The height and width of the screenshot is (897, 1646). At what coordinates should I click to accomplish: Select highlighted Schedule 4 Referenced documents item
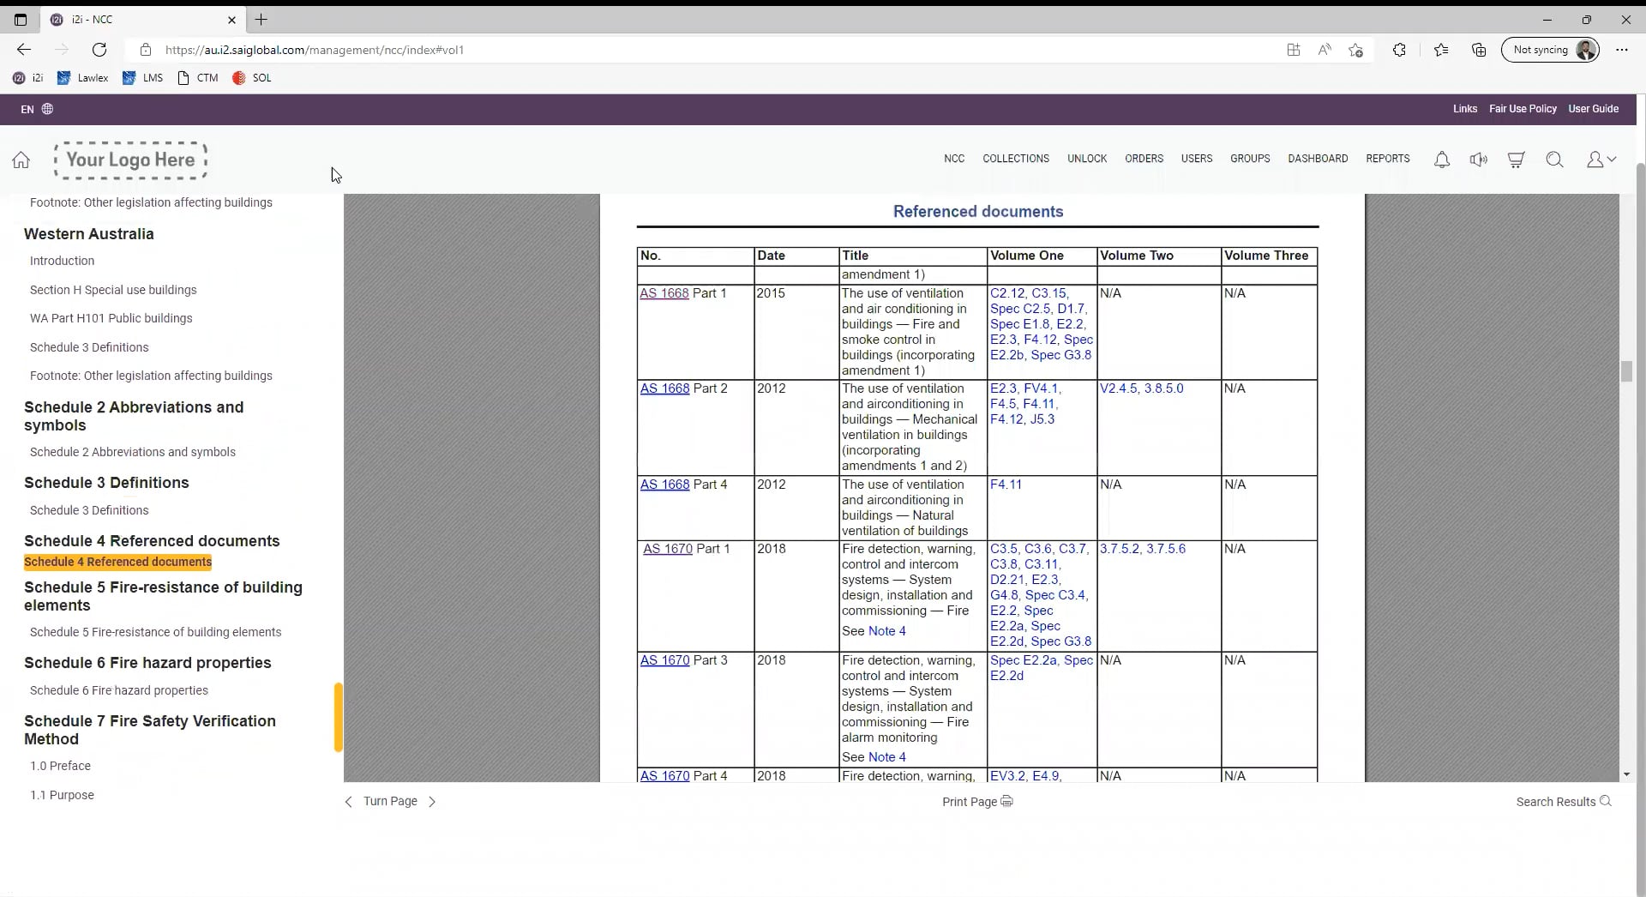coord(118,562)
